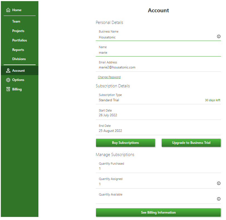Open Portfolios from the sidebar

[x=19, y=40]
